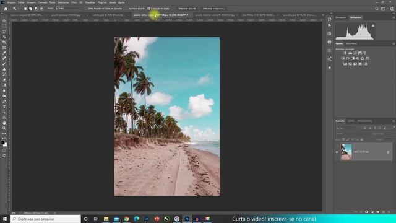Image resolution: width=396 pixels, height=223 pixels.
Task: Switch to the Histograma tab
Action: 356,17
